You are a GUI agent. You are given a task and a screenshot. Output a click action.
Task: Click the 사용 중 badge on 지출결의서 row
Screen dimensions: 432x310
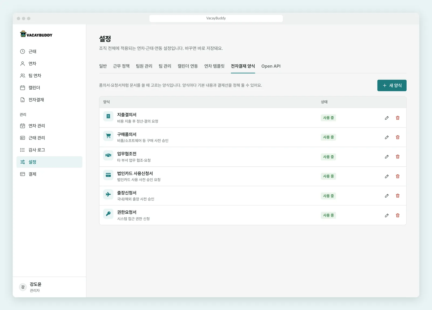[x=328, y=118]
